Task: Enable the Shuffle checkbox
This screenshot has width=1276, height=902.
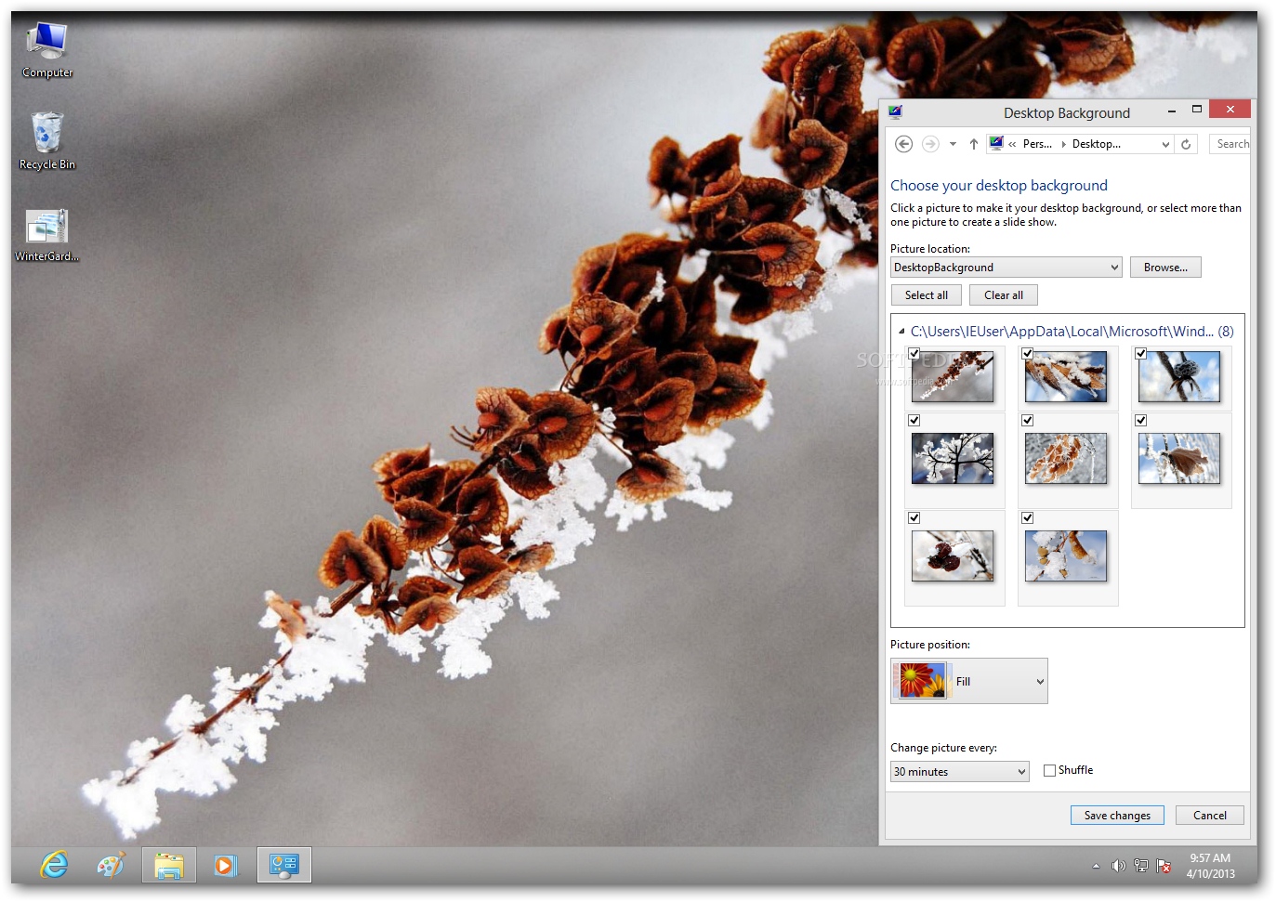Action: click(1049, 770)
